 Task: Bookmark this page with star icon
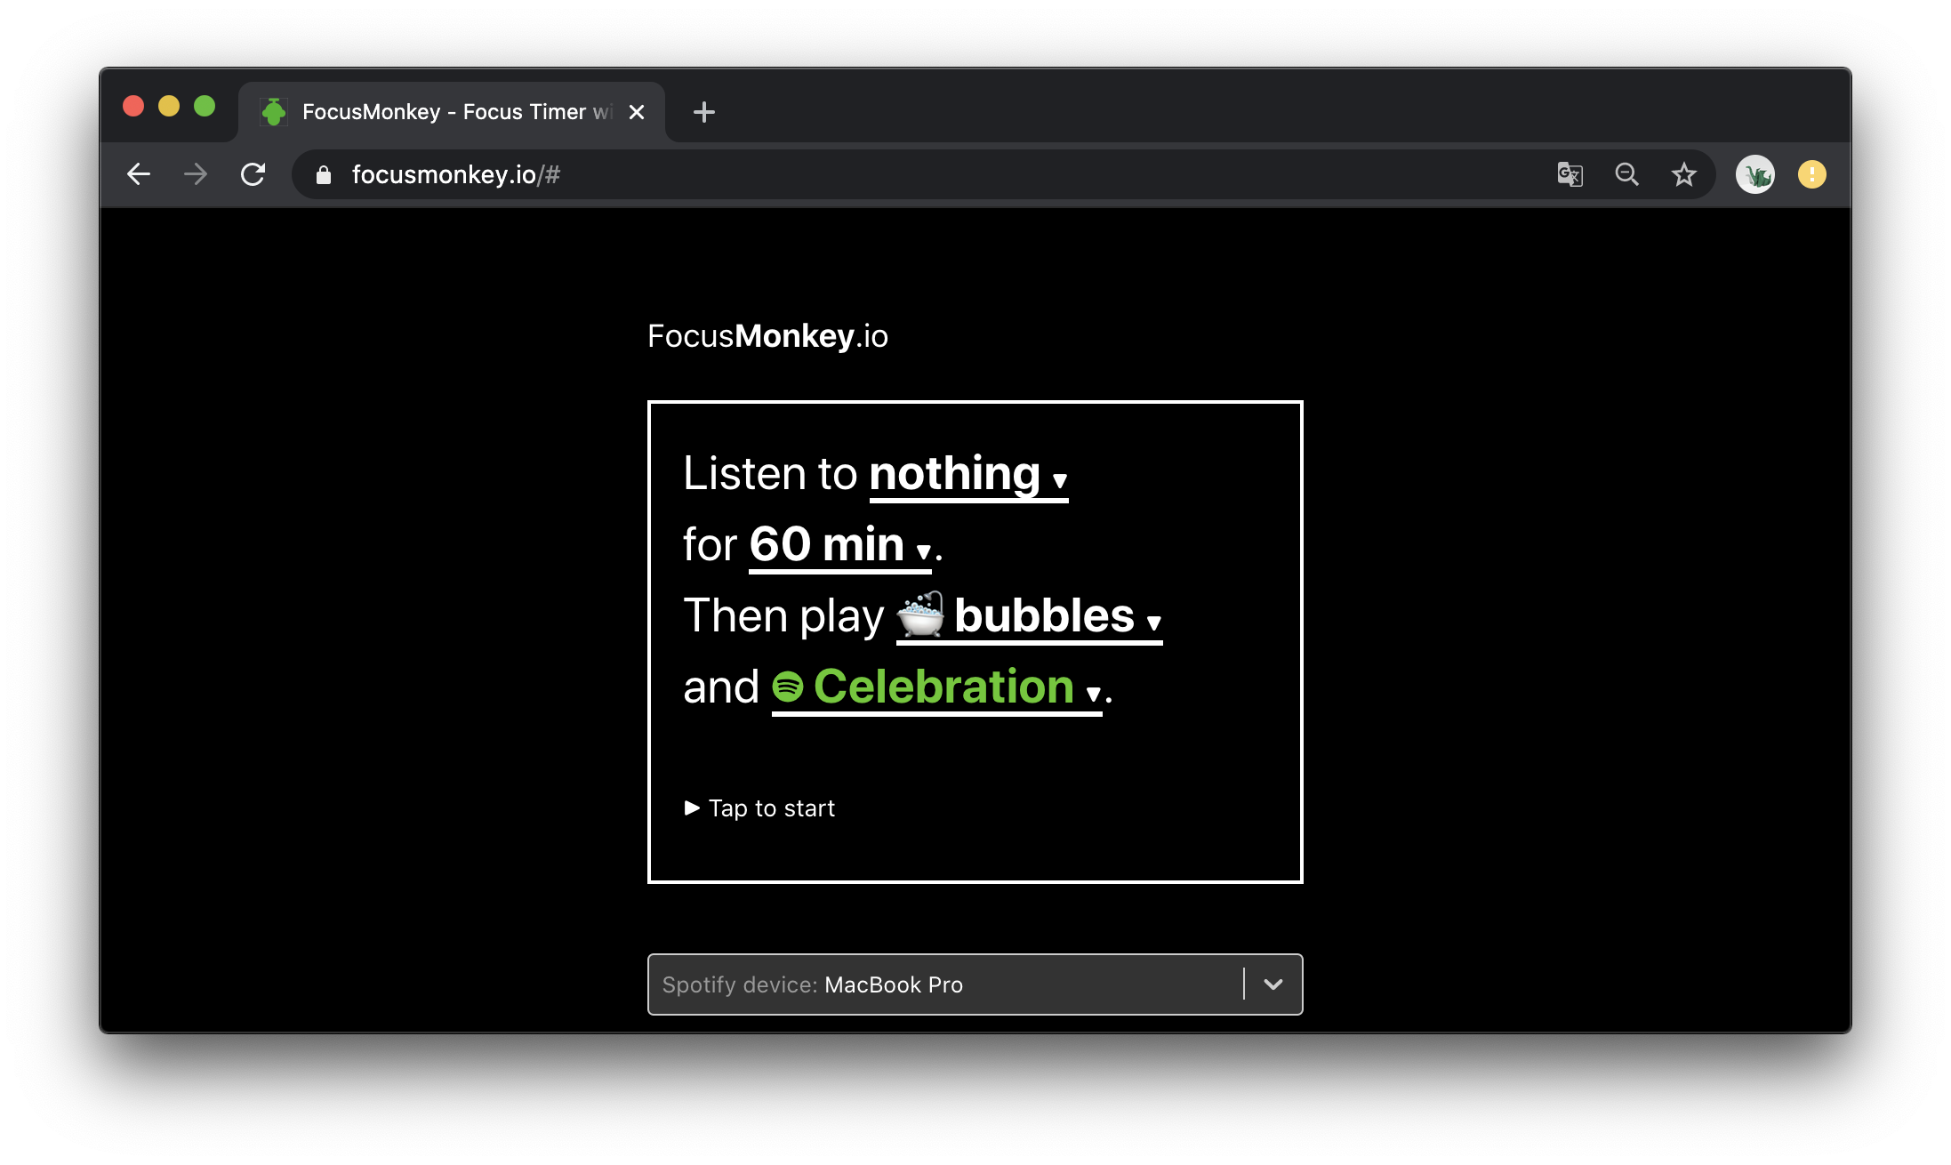[x=1683, y=174]
